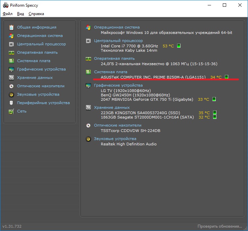This screenshot has height=231, width=248.
Task: Select Центральный процессор in the sidebar
Action: [x=41, y=44]
